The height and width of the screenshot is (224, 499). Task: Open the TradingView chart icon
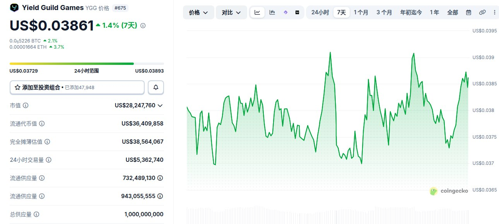pos(297,12)
